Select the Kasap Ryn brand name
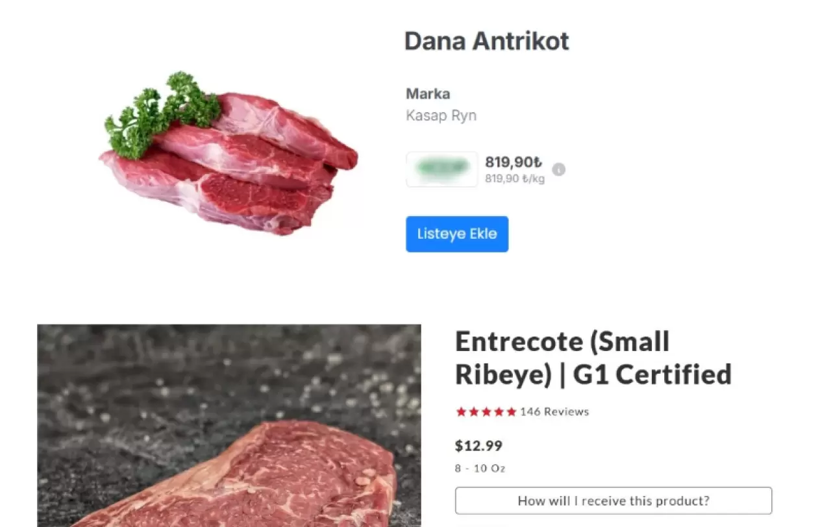 pyautogui.click(x=441, y=116)
